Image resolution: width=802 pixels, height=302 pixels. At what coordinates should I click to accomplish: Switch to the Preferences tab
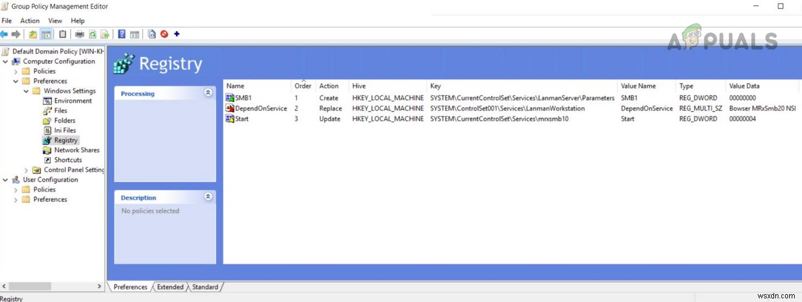pos(130,287)
